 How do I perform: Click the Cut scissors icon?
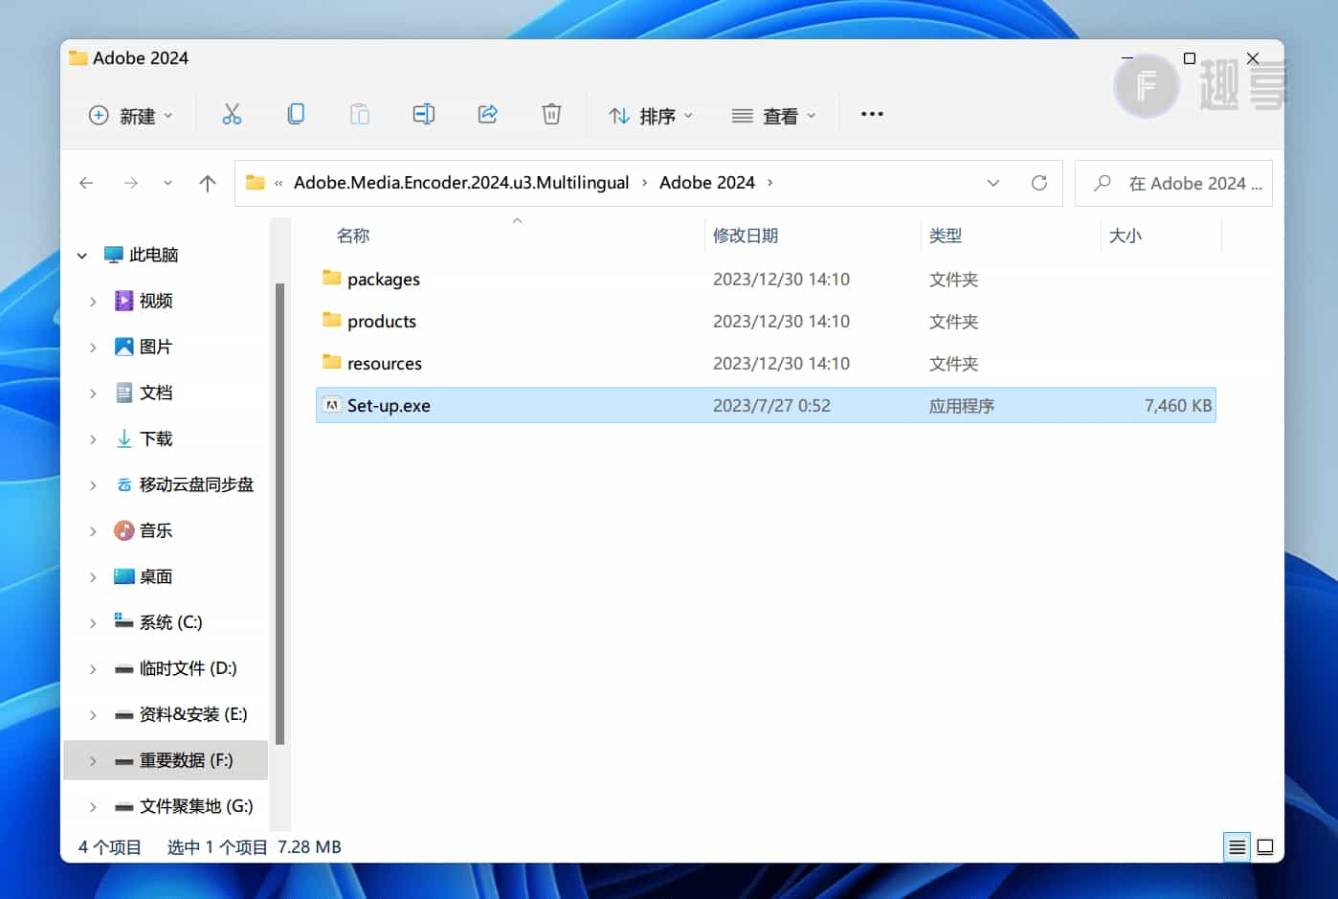(x=232, y=115)
